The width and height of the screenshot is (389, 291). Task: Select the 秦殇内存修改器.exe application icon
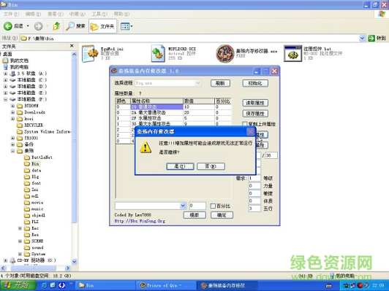225,53
